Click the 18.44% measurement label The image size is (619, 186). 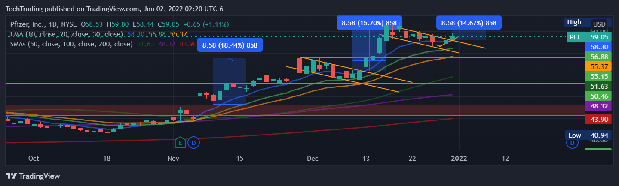click(230, 45)
